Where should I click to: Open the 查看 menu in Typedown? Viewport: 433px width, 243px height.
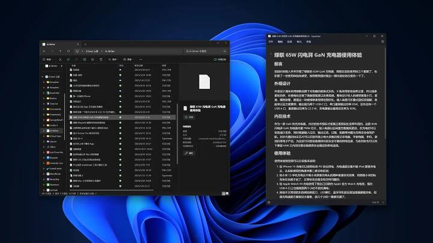tap(309, 41)
